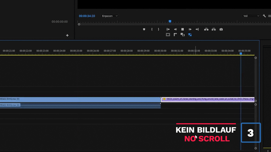Jump to the In point
Screen dimensions: 271x152
(168, 29)
